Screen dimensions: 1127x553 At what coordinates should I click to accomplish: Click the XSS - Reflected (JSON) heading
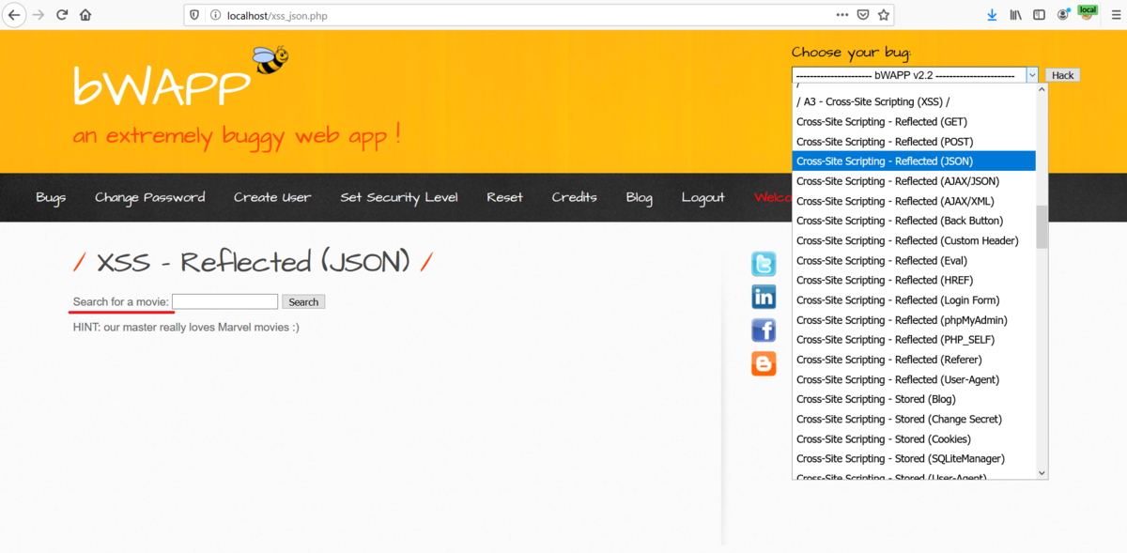(x=254, y=262)
